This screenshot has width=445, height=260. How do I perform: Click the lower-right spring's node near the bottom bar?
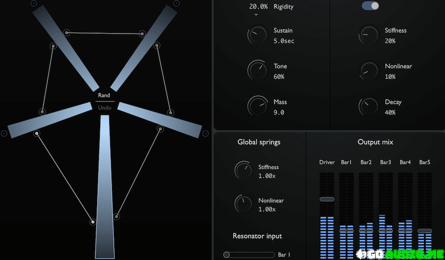tap(116, 216)
